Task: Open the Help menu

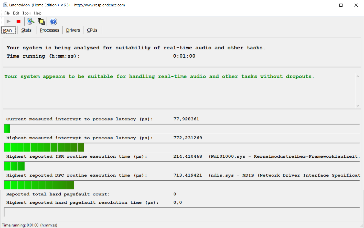Action: click(38, 13)
